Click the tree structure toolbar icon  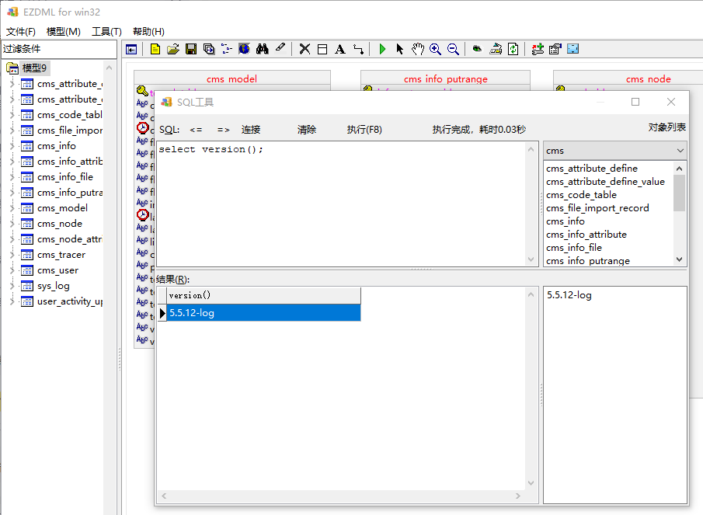click(226, 49)
